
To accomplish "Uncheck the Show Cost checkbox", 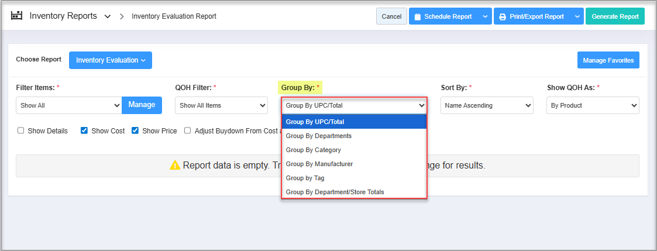I will point(84,131).
